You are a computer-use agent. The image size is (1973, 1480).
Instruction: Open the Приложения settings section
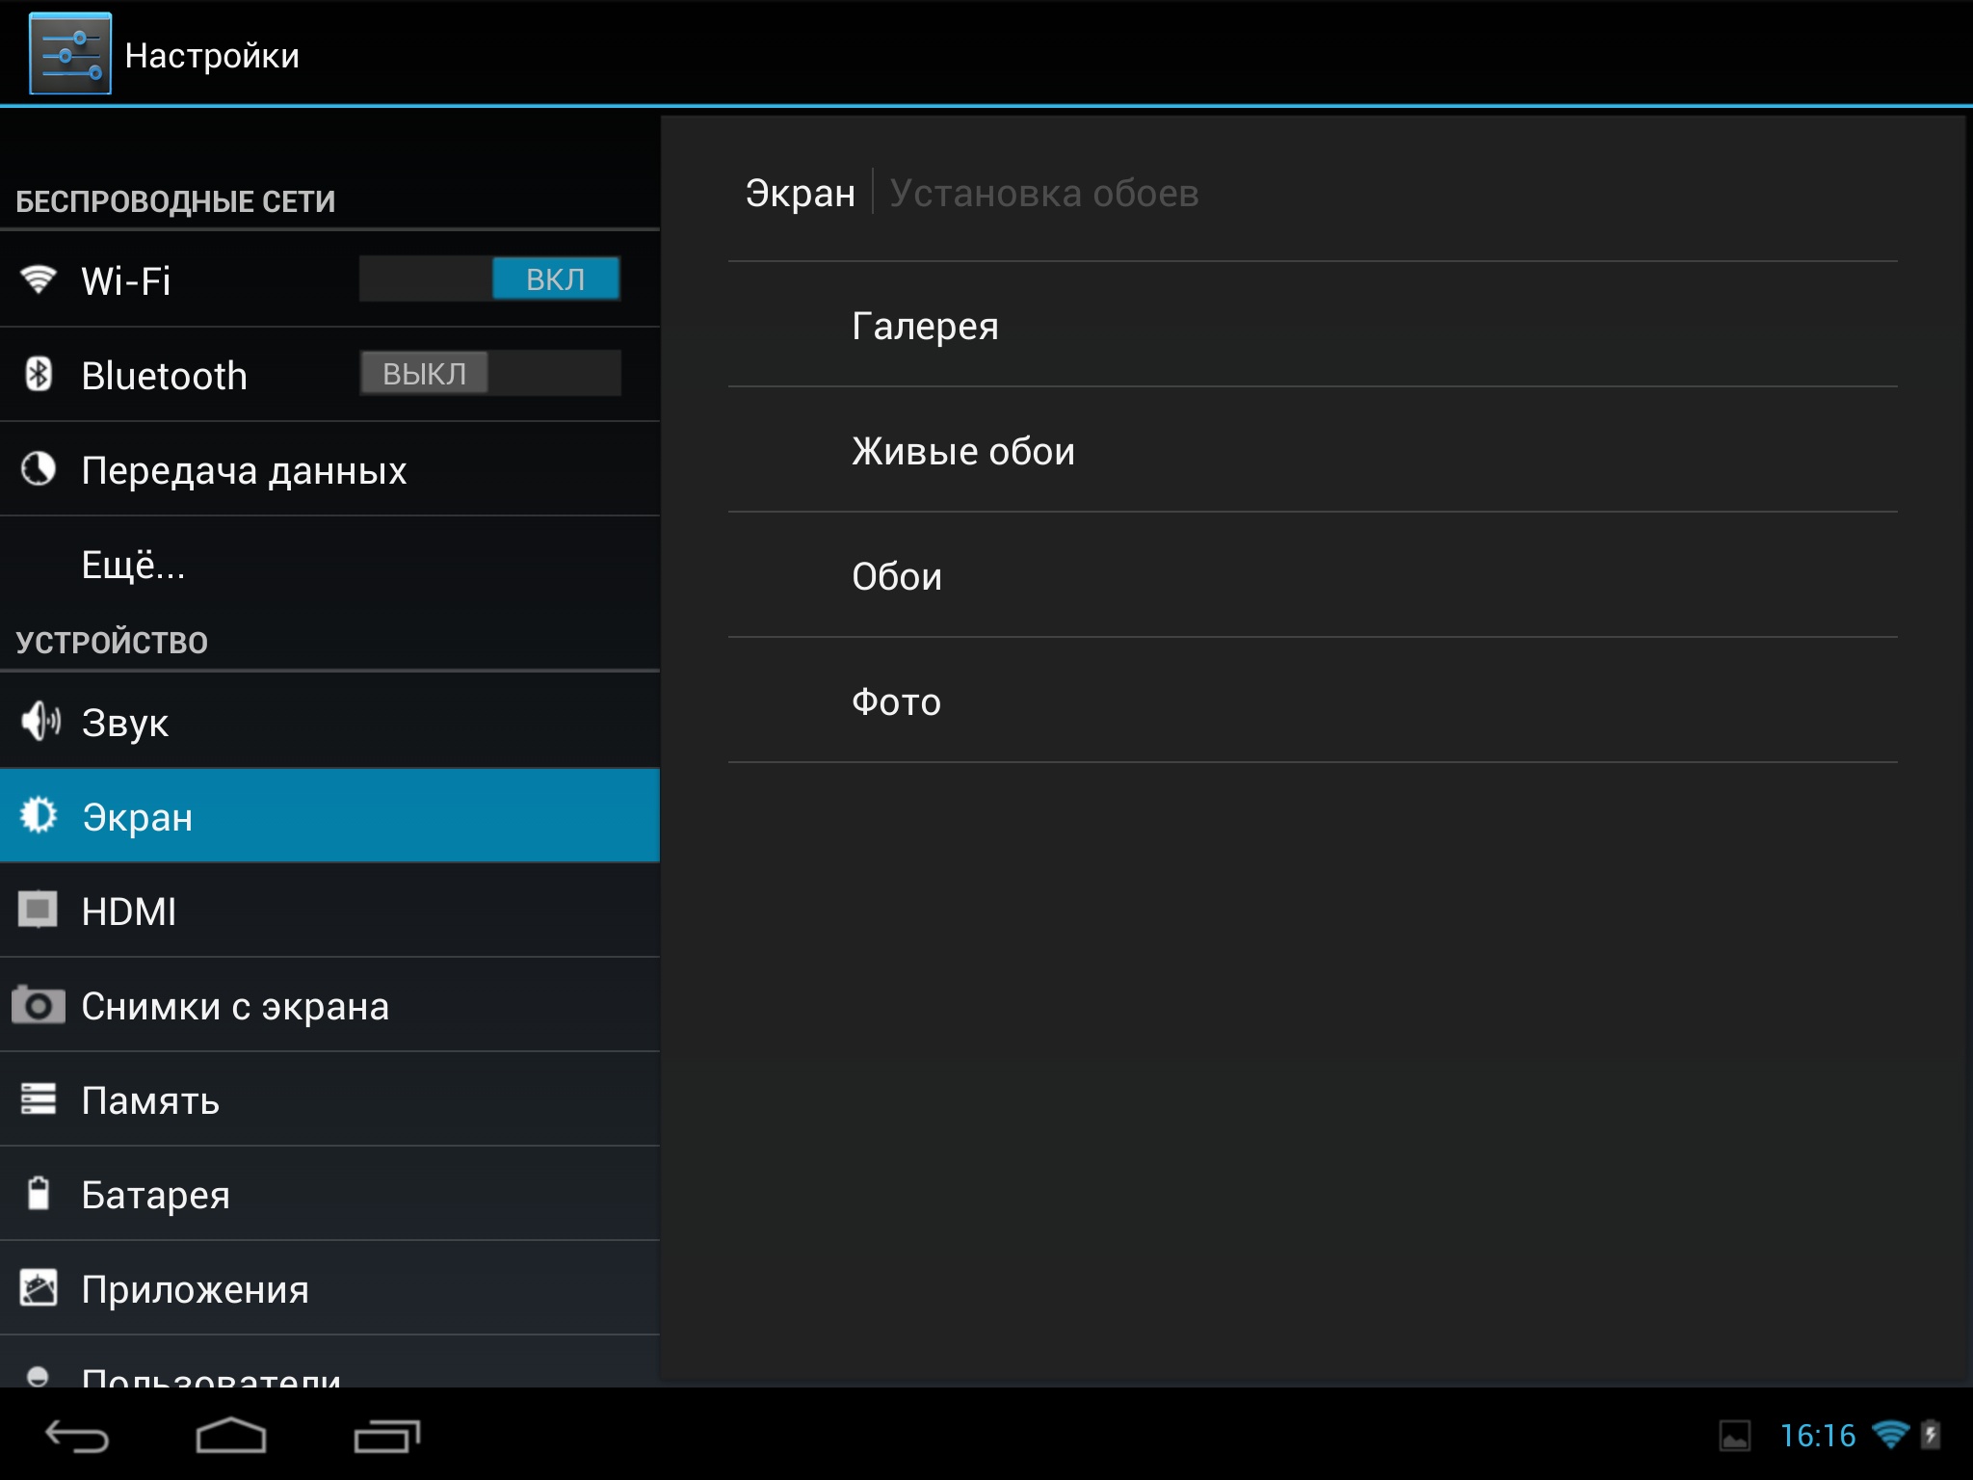(x=195, y=1289)
